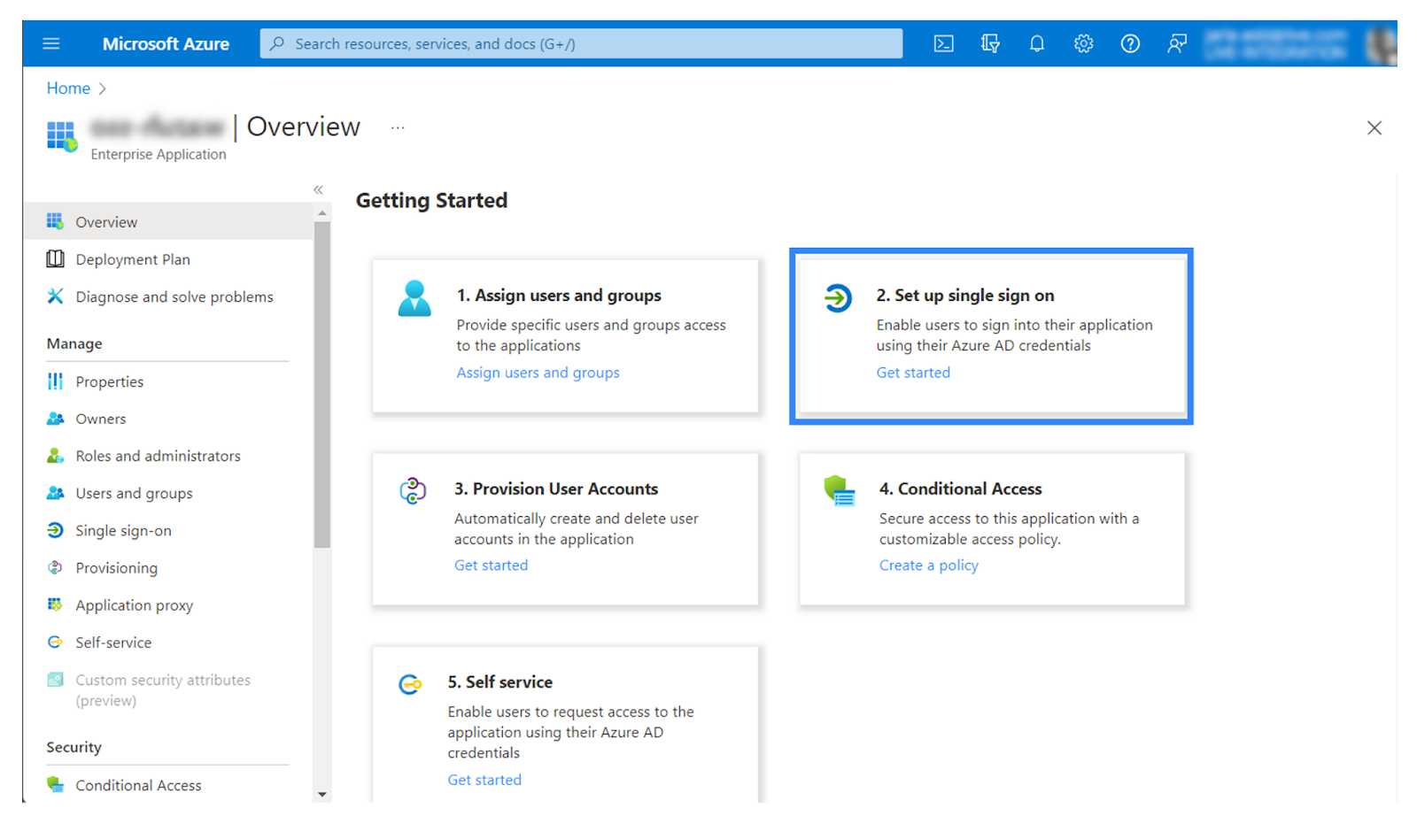1417x839 pixels.
Task: Open Cloud Shell icon in top bar
Action: 944,43
